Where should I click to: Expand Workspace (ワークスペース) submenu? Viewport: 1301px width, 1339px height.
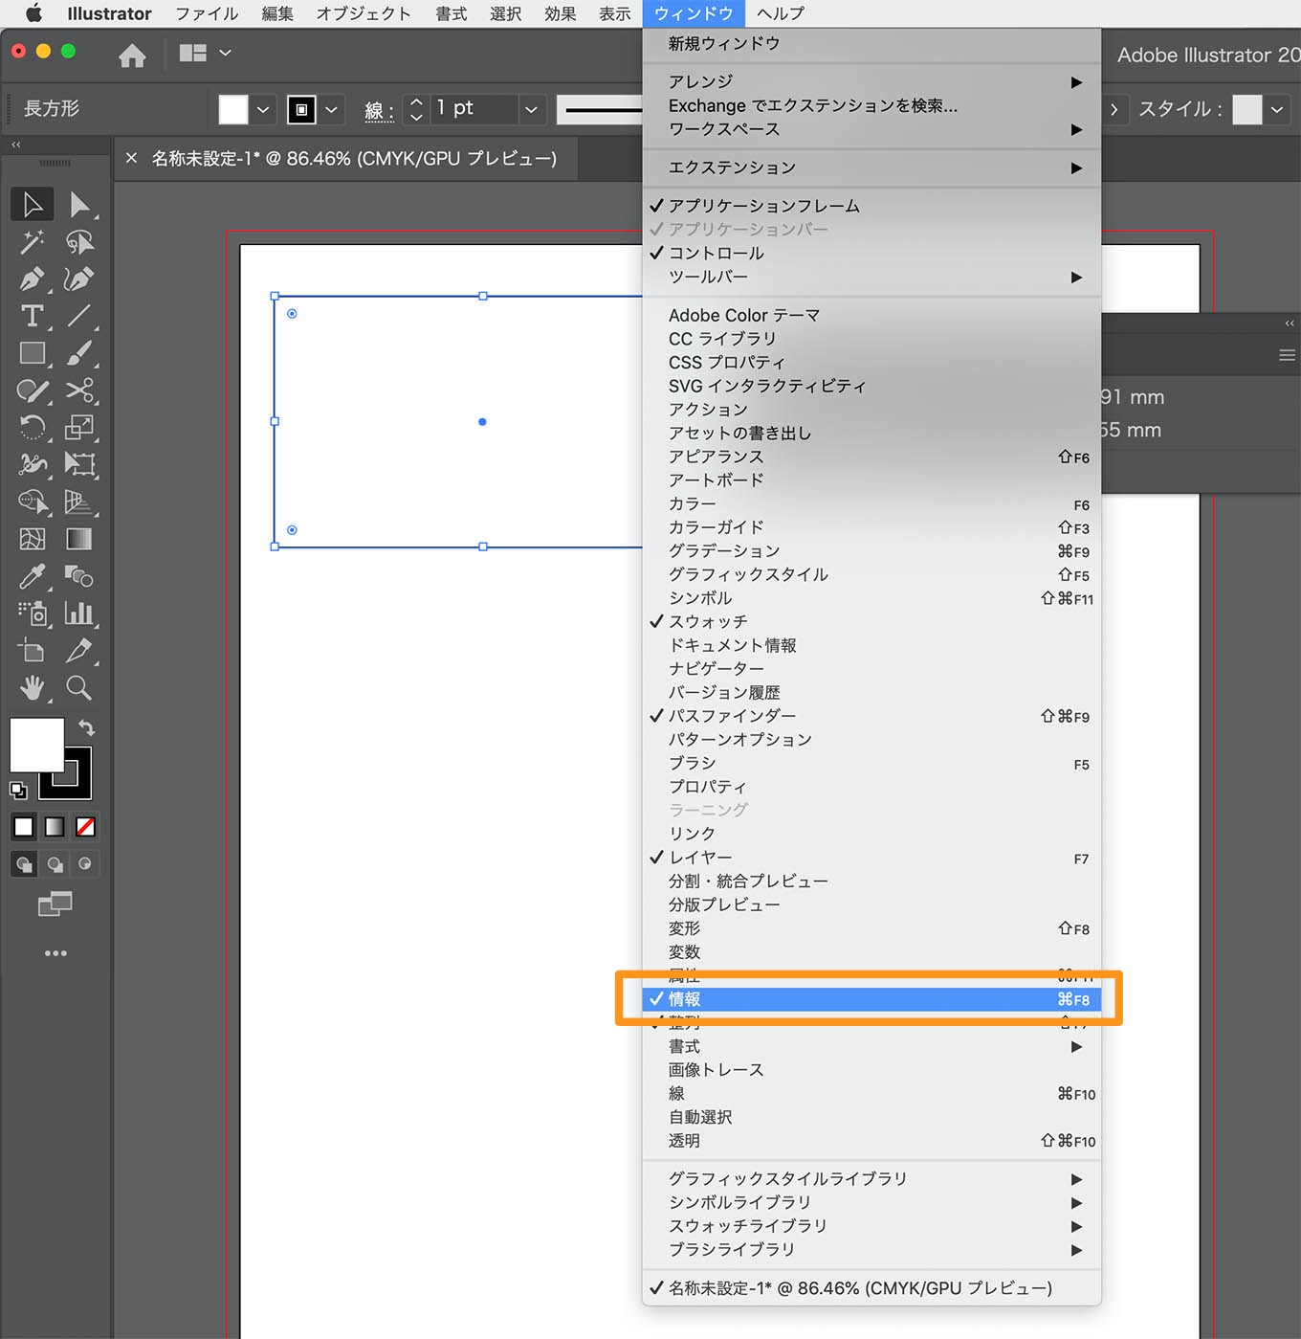click(x=871, y=129)
